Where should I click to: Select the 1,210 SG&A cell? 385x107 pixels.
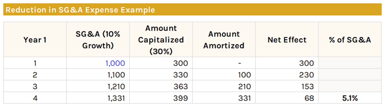point(98,86)
